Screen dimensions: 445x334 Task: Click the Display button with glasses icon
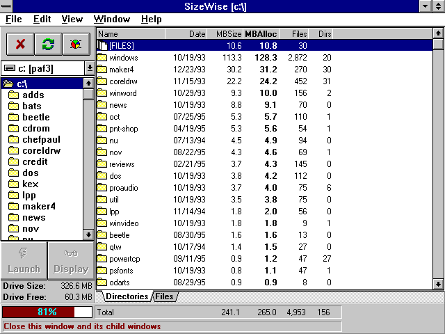71,261
